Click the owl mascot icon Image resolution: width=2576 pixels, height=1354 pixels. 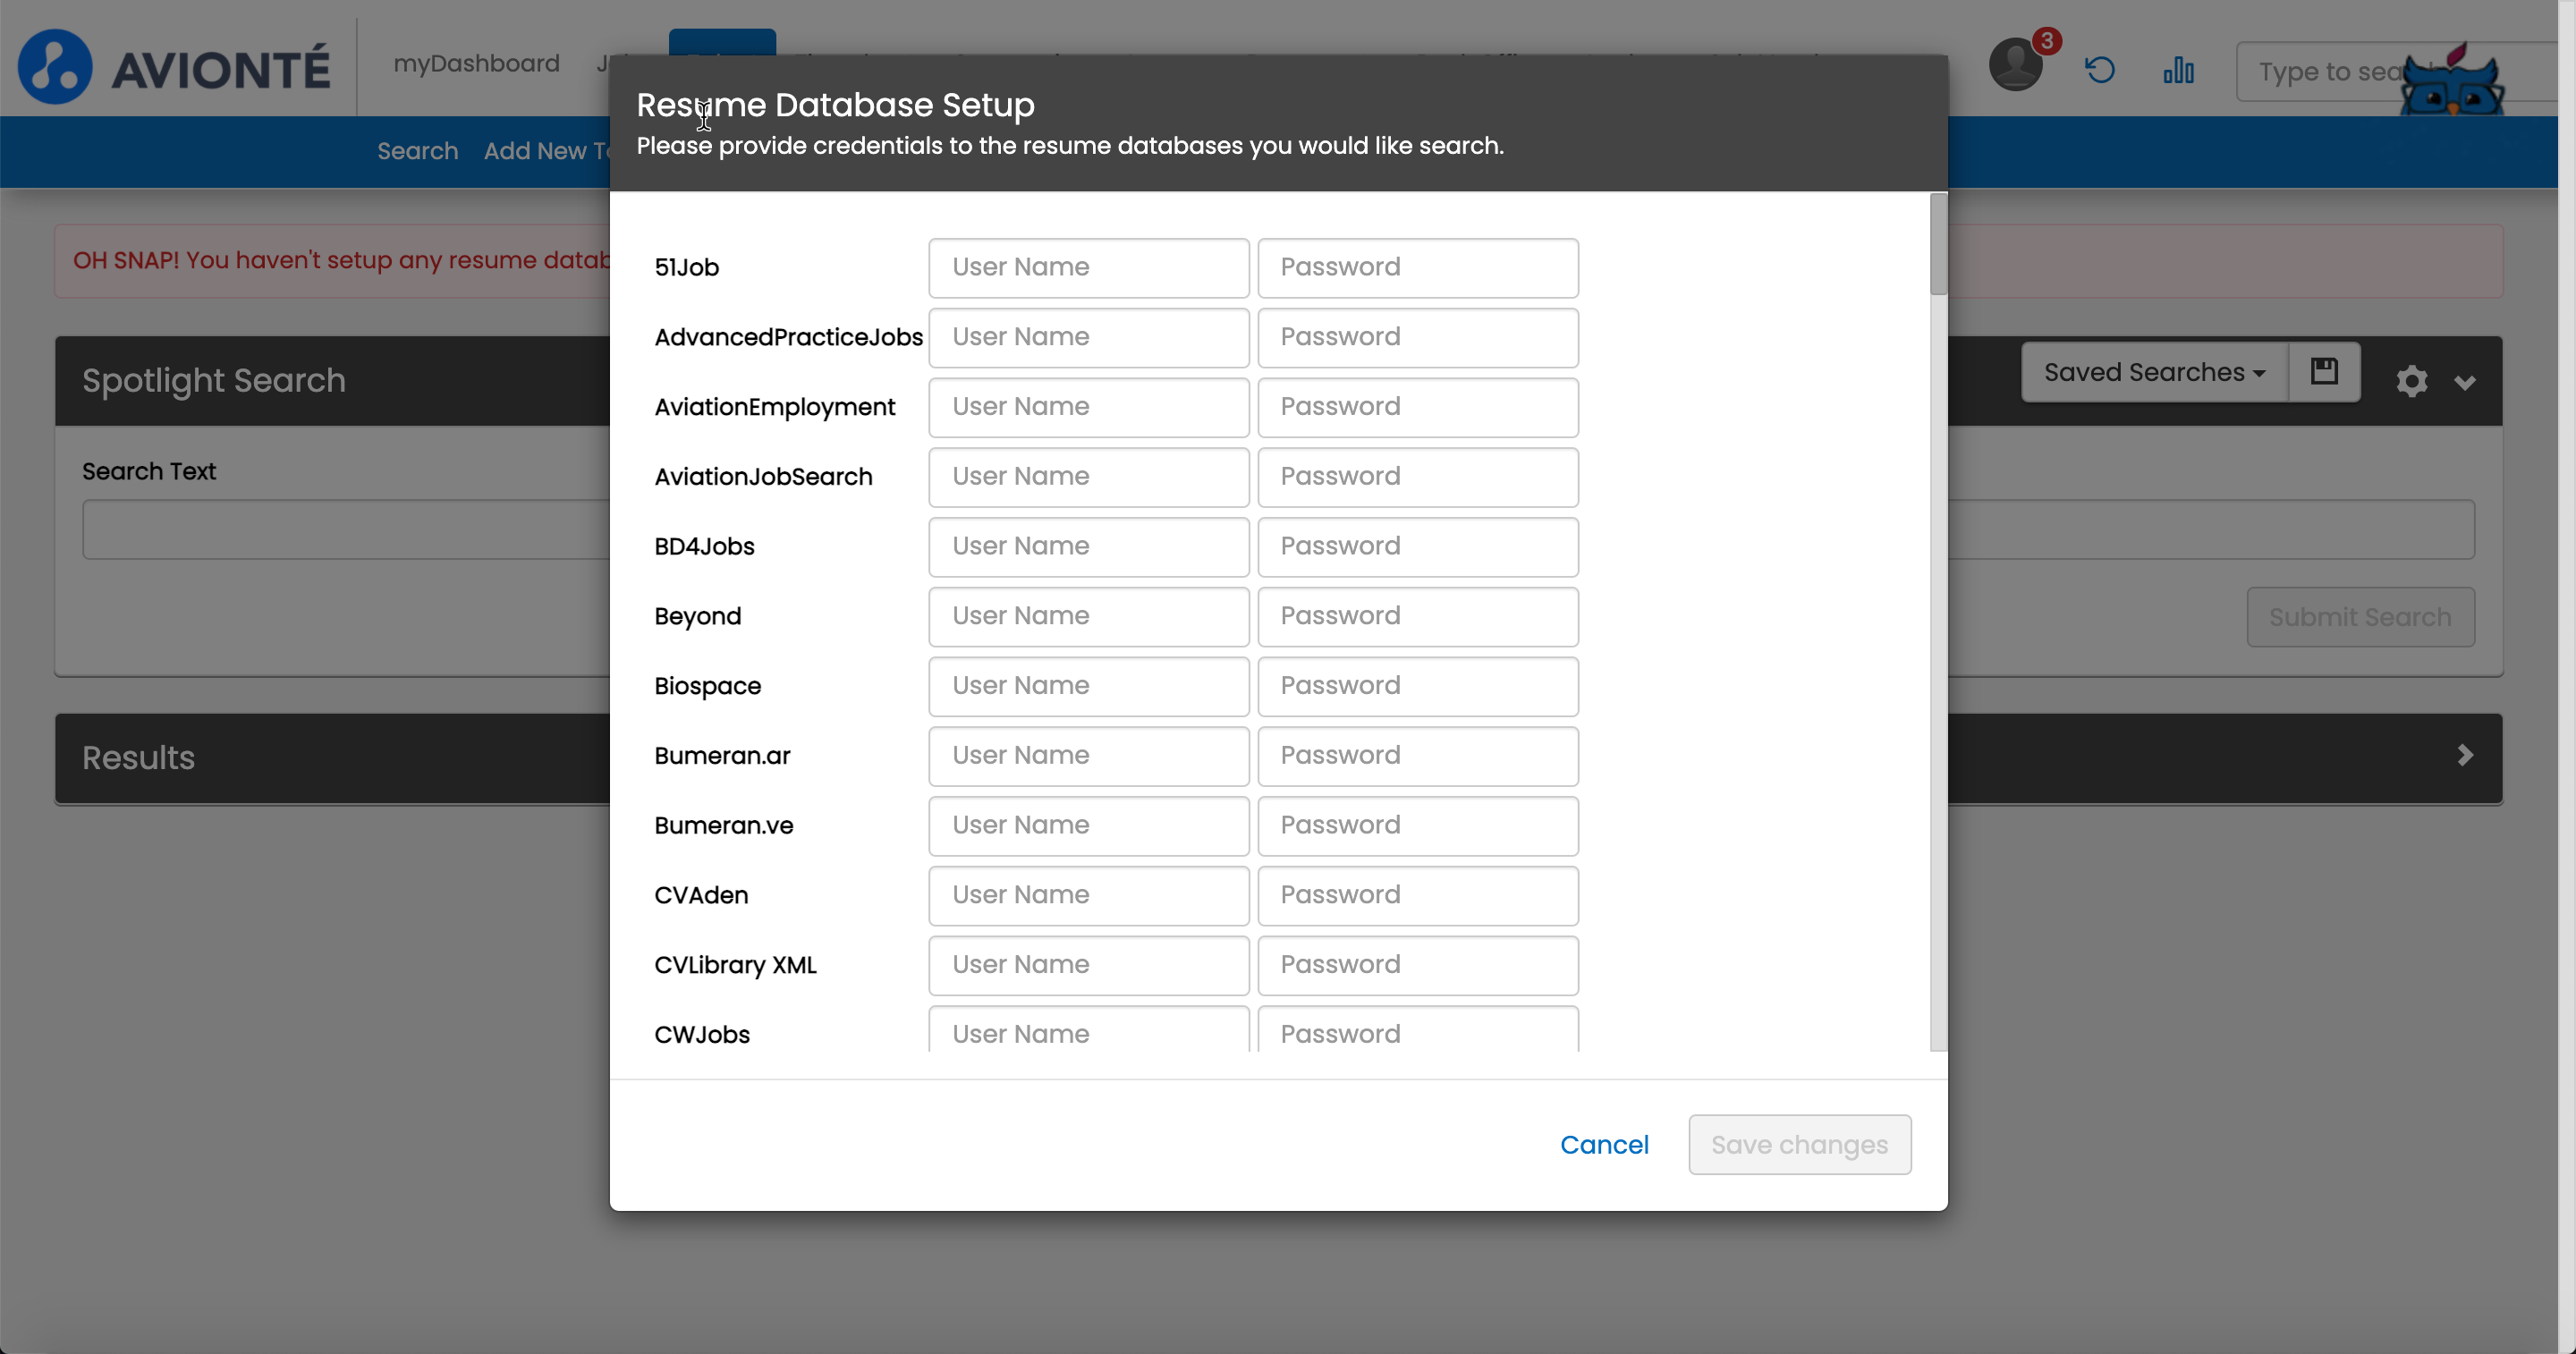[2452, 81]
